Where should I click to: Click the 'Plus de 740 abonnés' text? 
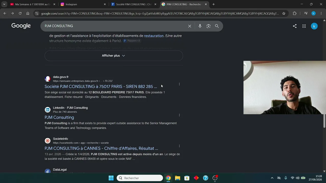point(65,112)
